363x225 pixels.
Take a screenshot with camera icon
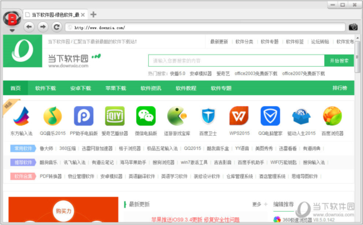[353, 27]
